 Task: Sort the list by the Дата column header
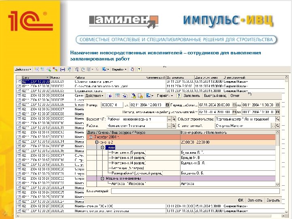tap(35, 77)
